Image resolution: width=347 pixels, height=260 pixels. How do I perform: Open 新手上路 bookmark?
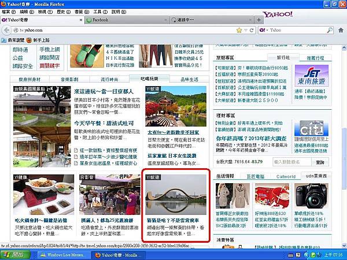tap(38, 40)
